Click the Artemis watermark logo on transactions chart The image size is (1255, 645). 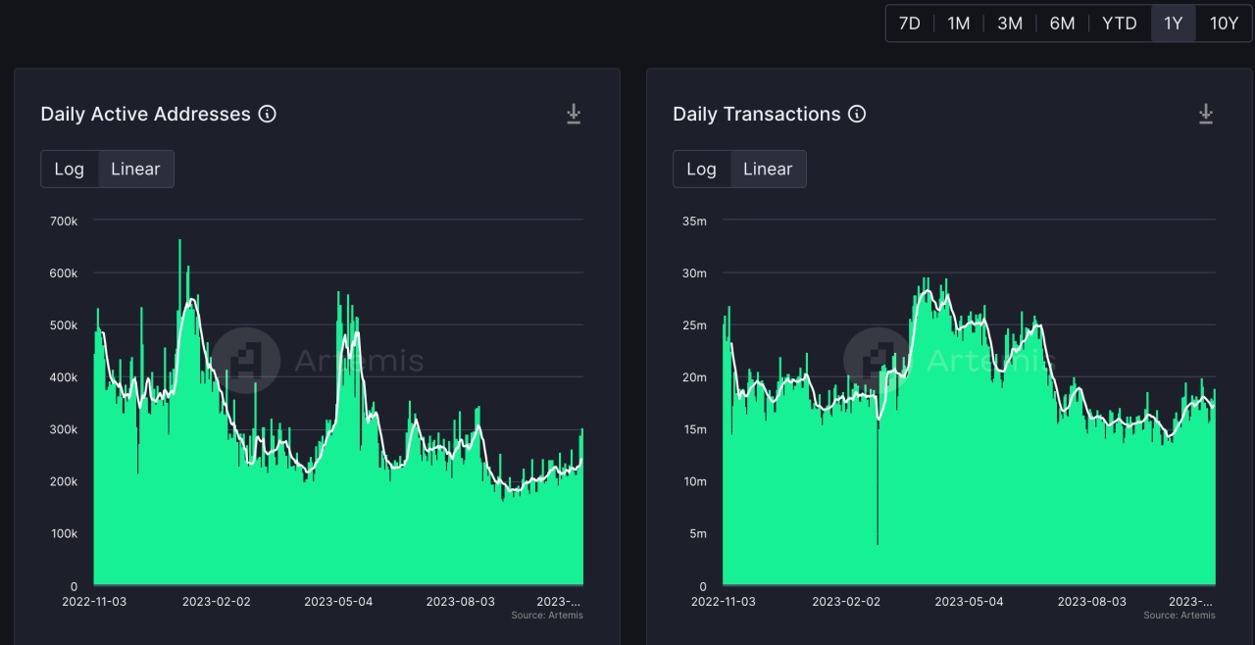(878, 360)
